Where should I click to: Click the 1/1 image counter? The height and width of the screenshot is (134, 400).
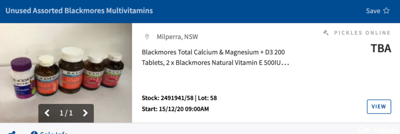66,113
